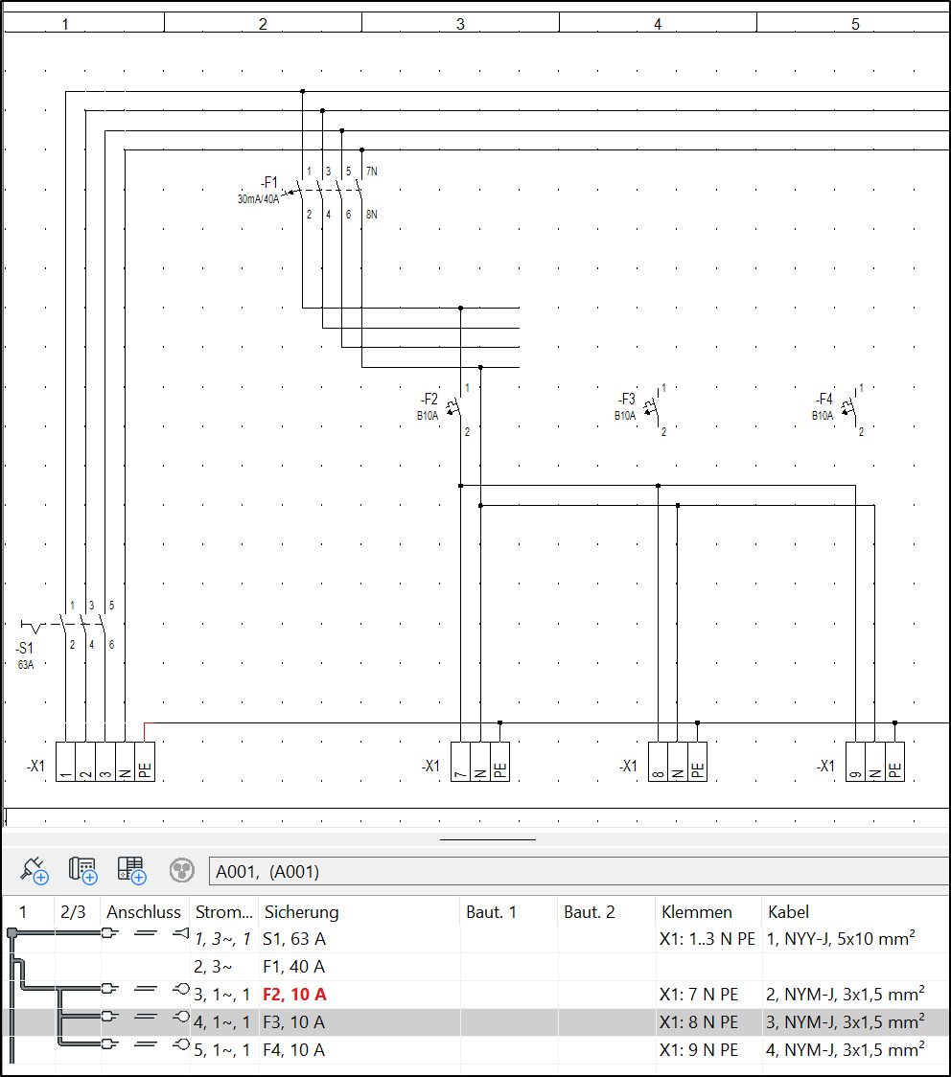This screenshot has width=951, height=1077.
Task: Click terminal 7 of the X1 block
Action: click(x=460, y=762)
